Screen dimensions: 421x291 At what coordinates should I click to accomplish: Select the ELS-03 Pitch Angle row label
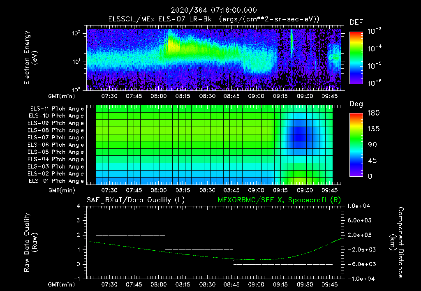coord(56,166)
